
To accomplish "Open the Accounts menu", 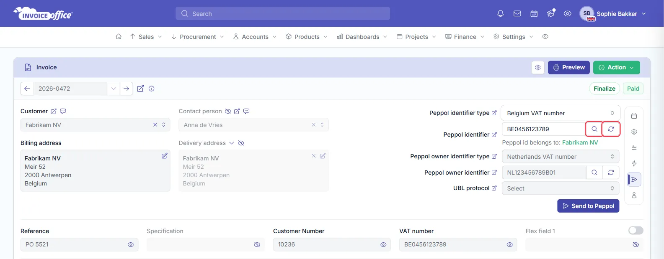I will point(255,37).
